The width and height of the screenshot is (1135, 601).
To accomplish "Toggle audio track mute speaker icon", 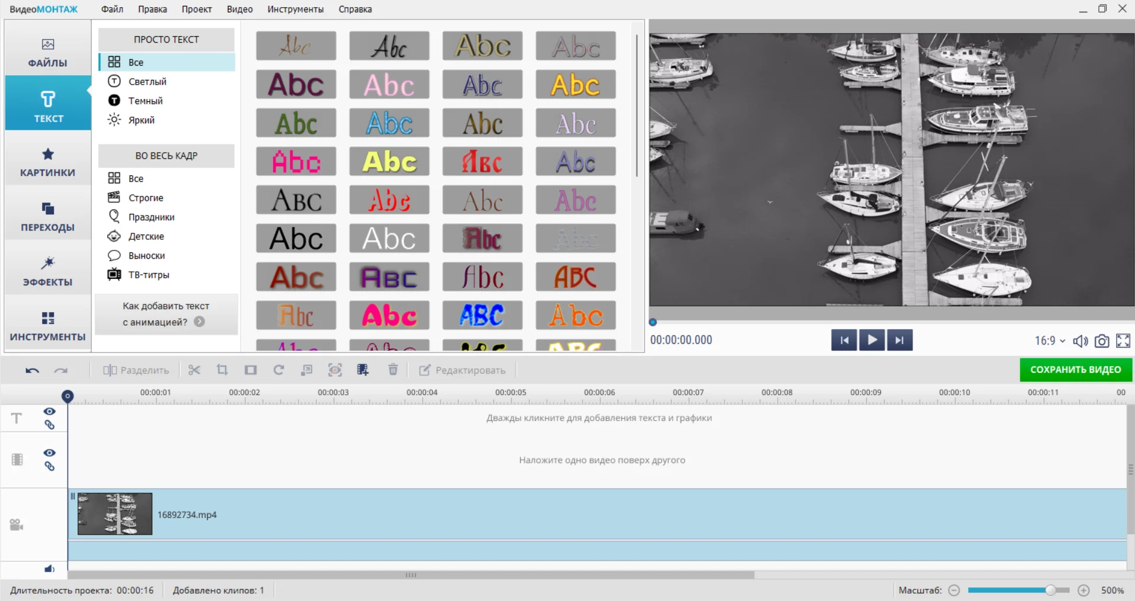I will click(49, 569).
